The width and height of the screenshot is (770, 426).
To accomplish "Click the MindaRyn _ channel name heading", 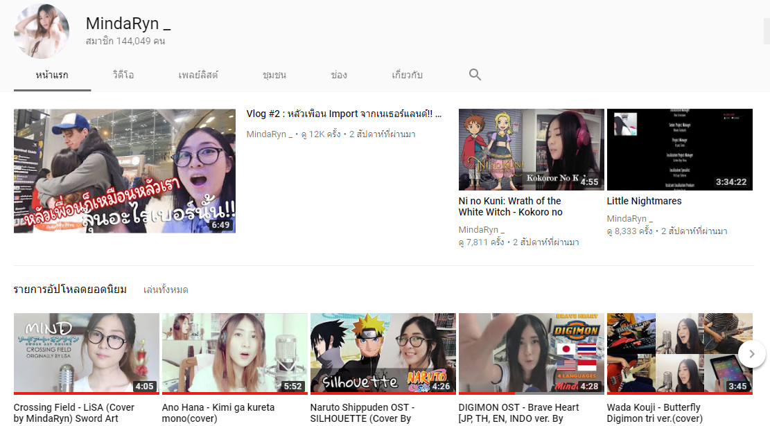I will tap(128, 23).
